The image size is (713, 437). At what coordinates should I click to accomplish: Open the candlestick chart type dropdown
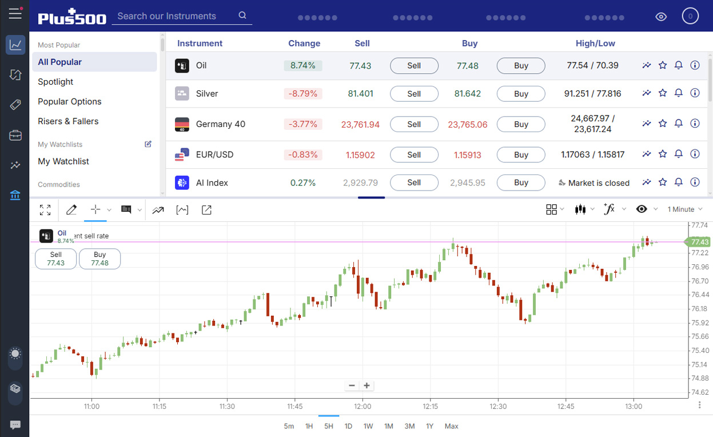coord(581,209)
